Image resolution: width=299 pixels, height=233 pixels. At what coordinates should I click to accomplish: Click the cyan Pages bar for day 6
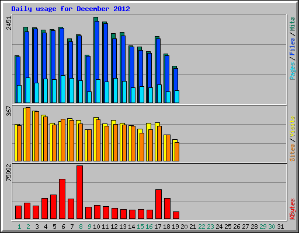coord(63,89)
